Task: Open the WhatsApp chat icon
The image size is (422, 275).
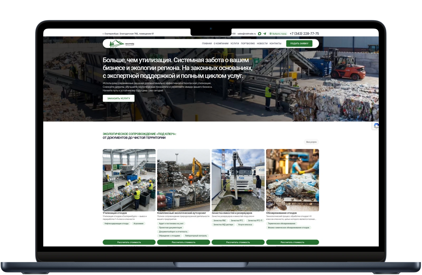Action: (x=260, y=34)
